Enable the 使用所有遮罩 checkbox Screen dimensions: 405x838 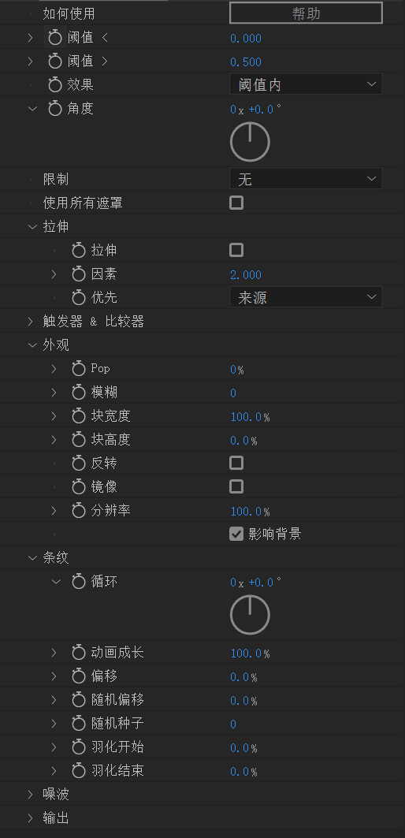tap(236, 203)
